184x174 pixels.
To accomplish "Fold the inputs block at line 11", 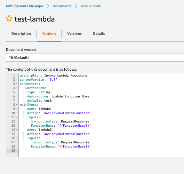I will click(x=17, y=117).
